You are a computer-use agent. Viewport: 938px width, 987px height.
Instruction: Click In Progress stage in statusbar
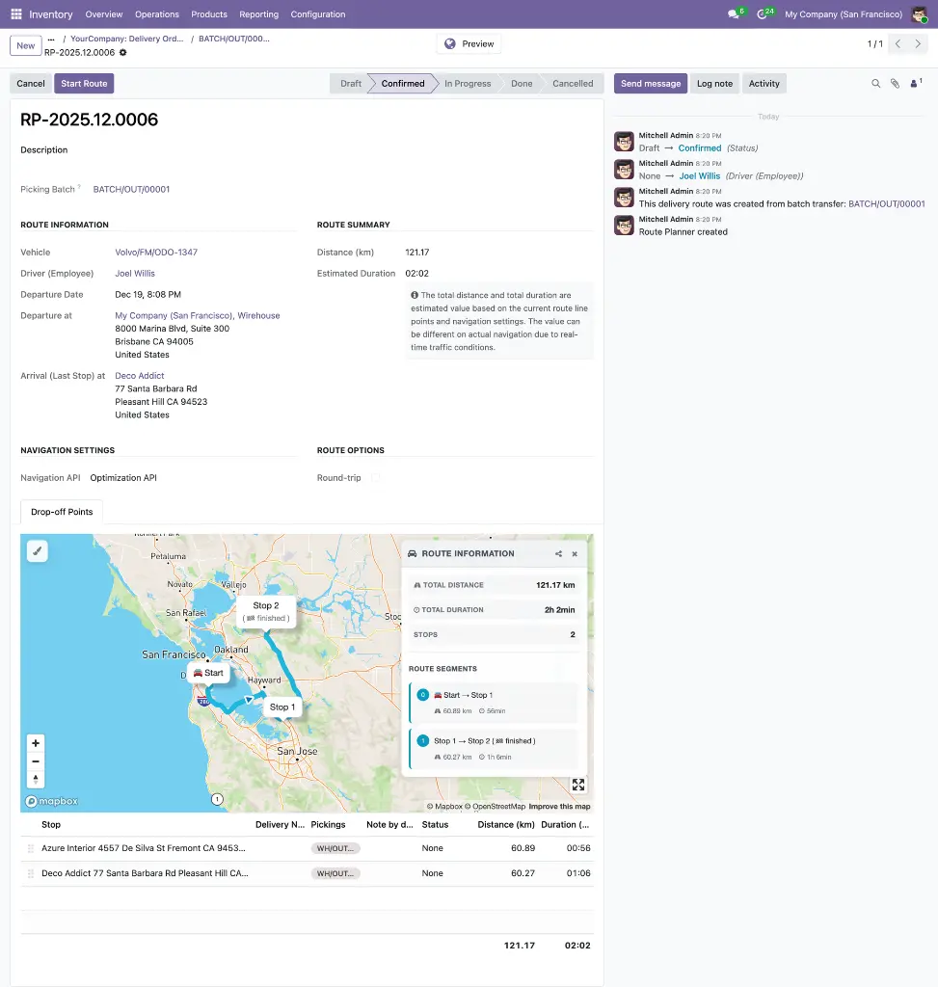point(468,83)
